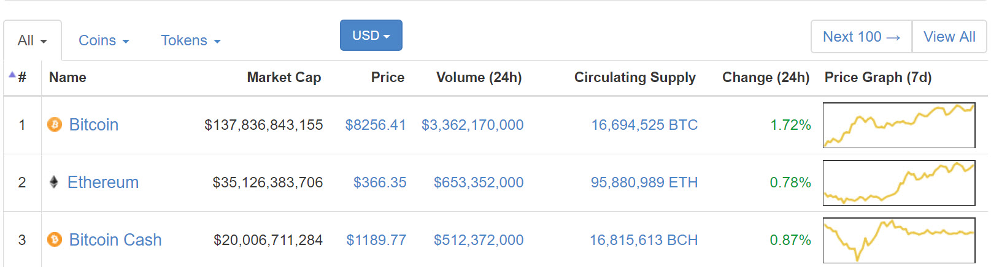This screenshot has width=991, height=267.
Task: Open the USD currency dropdown
Action: click(x=371, y=36)
